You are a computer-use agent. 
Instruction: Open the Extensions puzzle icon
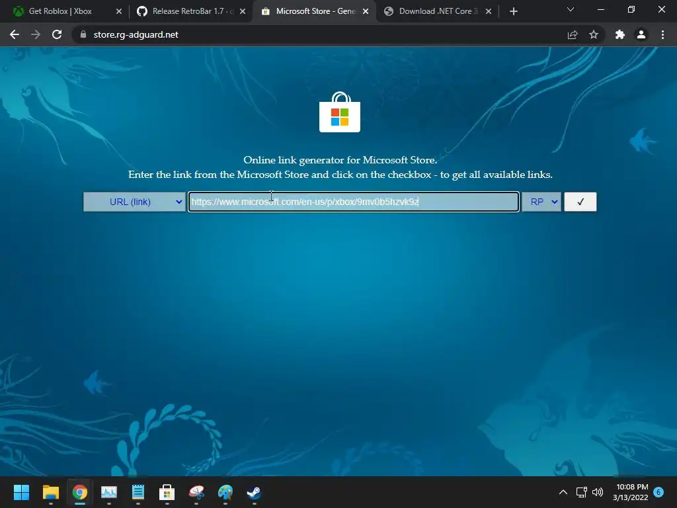pyautogui.click(x=620, y=34)
